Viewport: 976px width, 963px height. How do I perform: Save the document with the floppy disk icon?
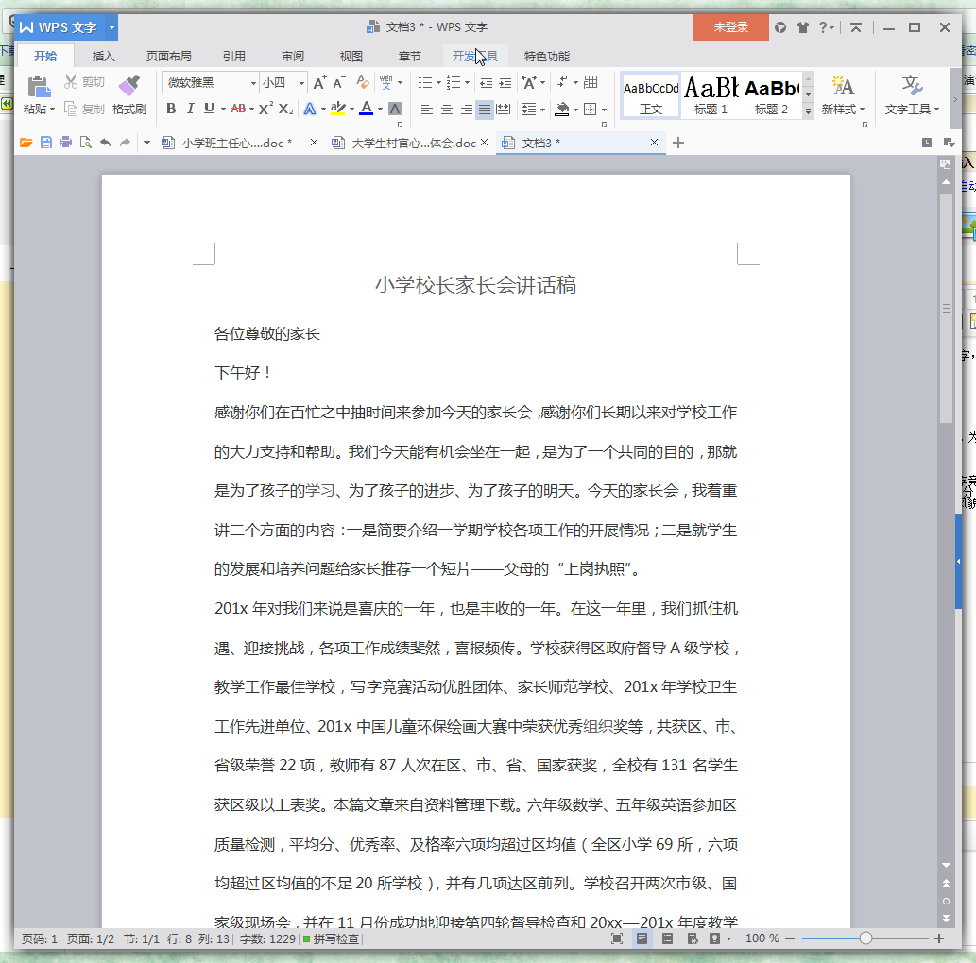point(46,144)
